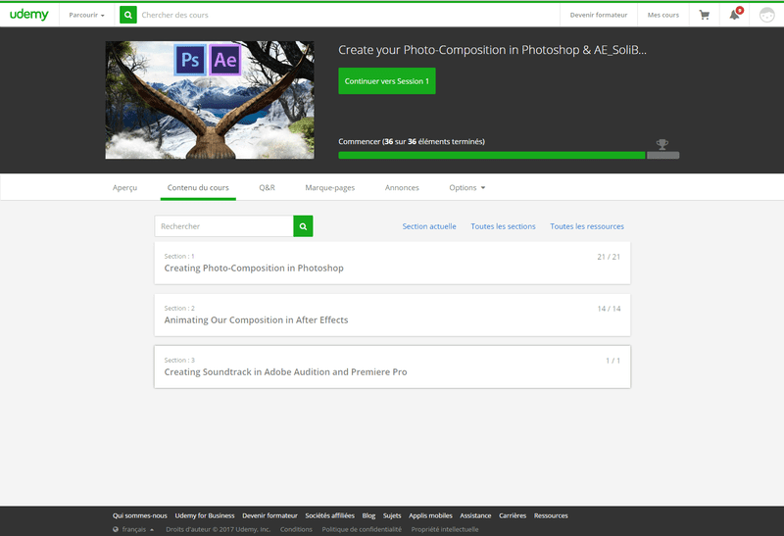
Task: Click the green search icon in header
Action: [x=128, y=15]
